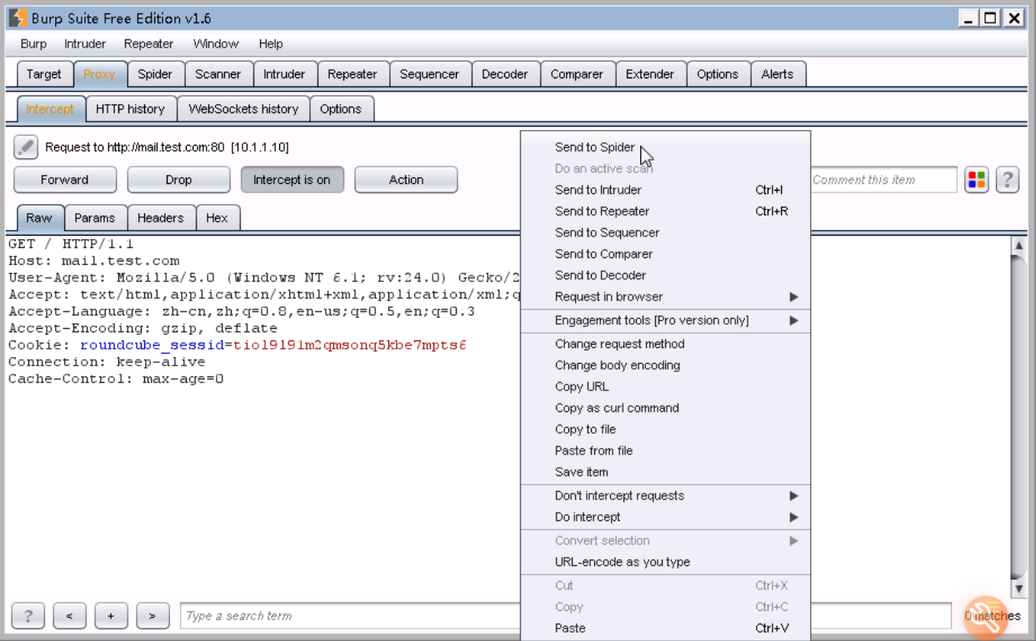Open the Proxy Options sub-tab

coord(341,109)
